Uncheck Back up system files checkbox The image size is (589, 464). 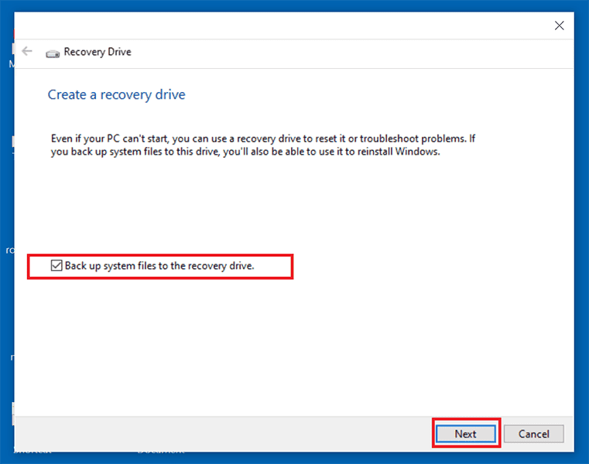click(x=57, y=265)
